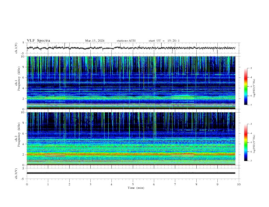Click the "-7" tick on lower color bar
The height and width of the screenshot is (207, 269).
pyautogui.click(x=251, y=161)
